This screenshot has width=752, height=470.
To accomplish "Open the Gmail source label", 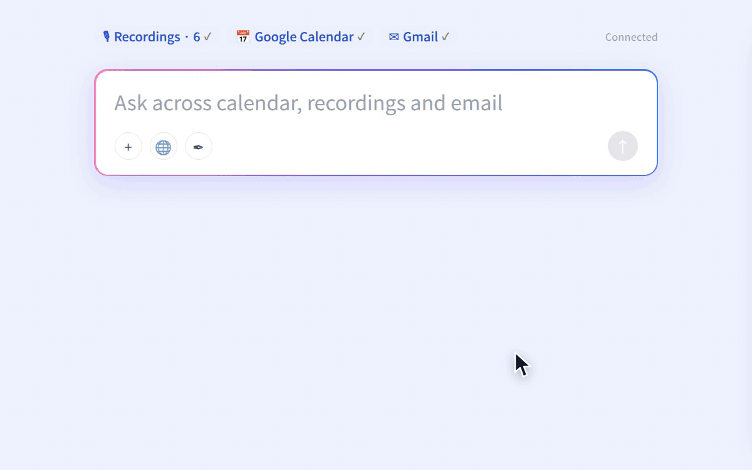I will 420,37.
